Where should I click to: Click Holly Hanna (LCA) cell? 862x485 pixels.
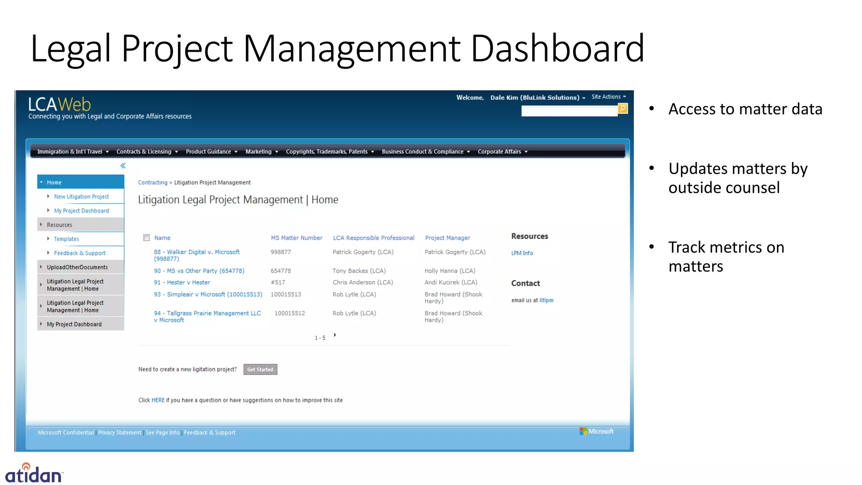click(450, 271)
